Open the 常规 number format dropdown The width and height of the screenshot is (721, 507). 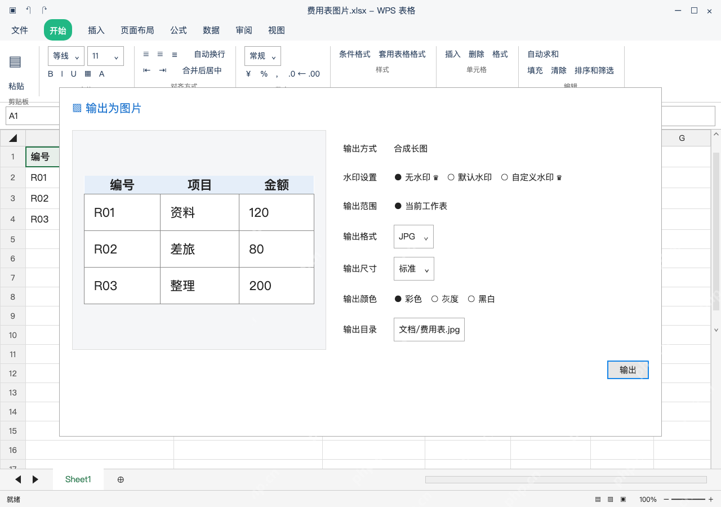click(x=262, y=56)
